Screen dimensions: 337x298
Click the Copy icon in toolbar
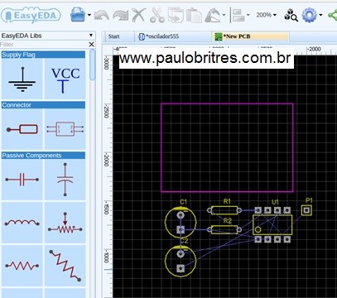[176, 15]
